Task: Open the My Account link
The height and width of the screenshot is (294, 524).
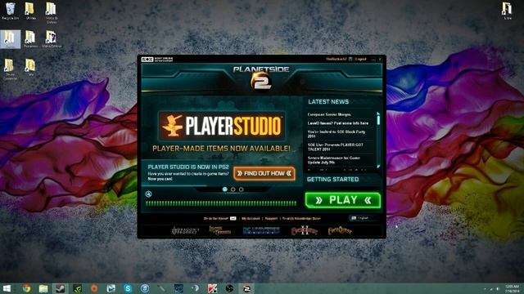Action: coord(251,218)
